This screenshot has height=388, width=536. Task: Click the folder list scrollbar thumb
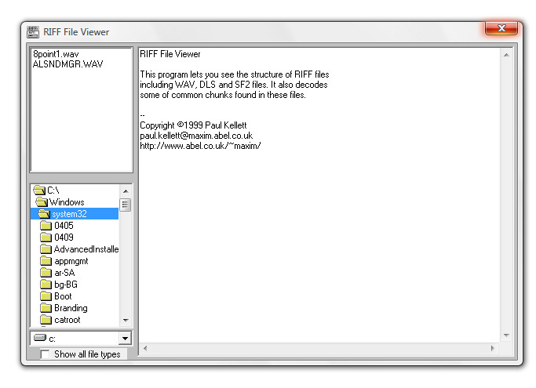125,205
